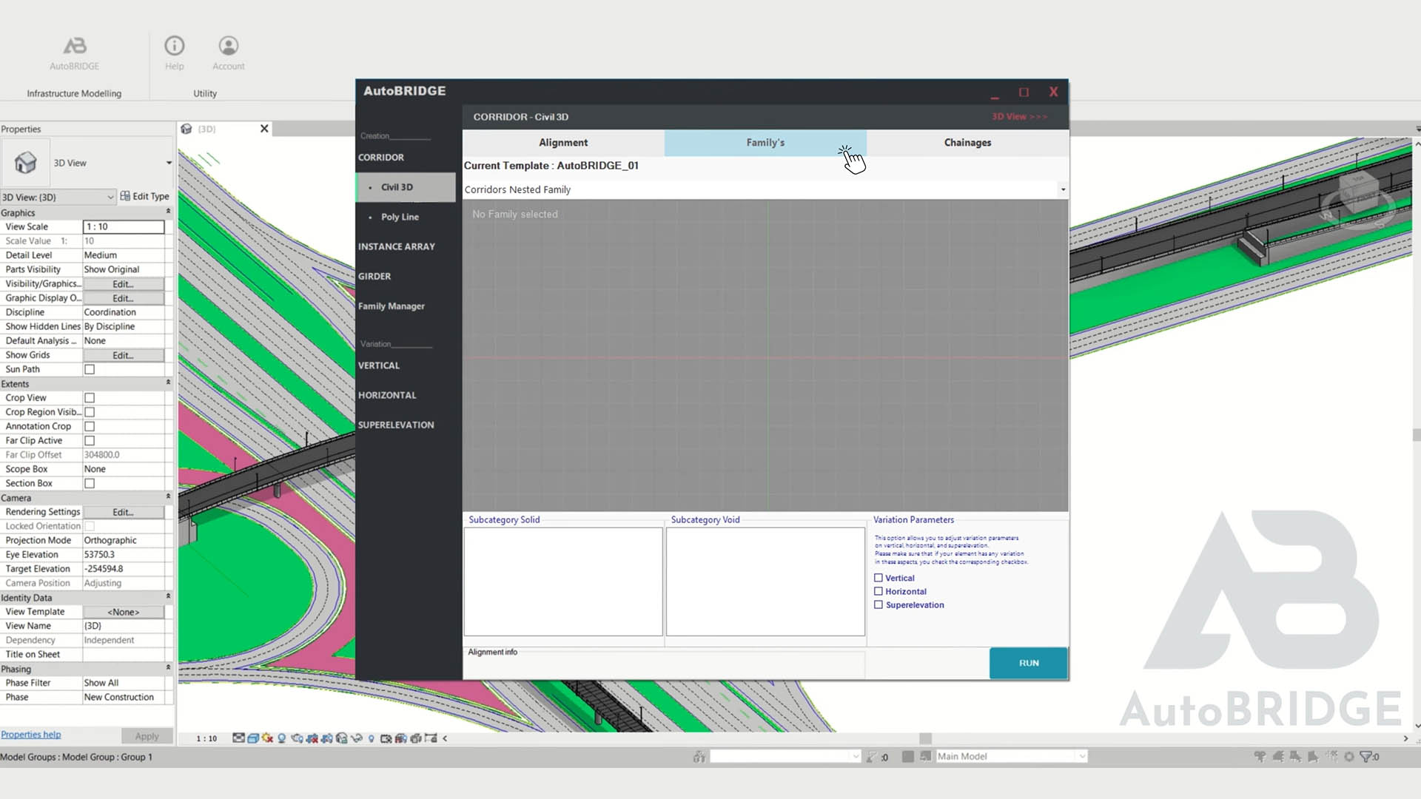Collapse the Camera properties group
This screenshot has width=1421, height=799.
point(168,497)
